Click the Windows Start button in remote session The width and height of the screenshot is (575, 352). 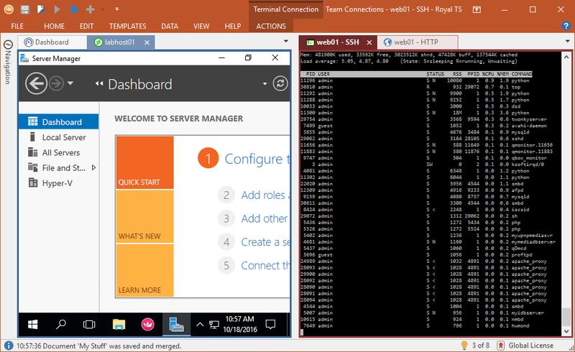coord(32,323)
